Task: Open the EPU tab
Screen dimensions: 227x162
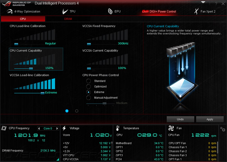Action: tap(114, 11)
